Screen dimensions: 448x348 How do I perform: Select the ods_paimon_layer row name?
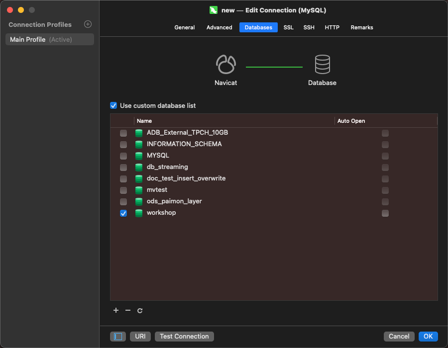click(x=174, y=201)
